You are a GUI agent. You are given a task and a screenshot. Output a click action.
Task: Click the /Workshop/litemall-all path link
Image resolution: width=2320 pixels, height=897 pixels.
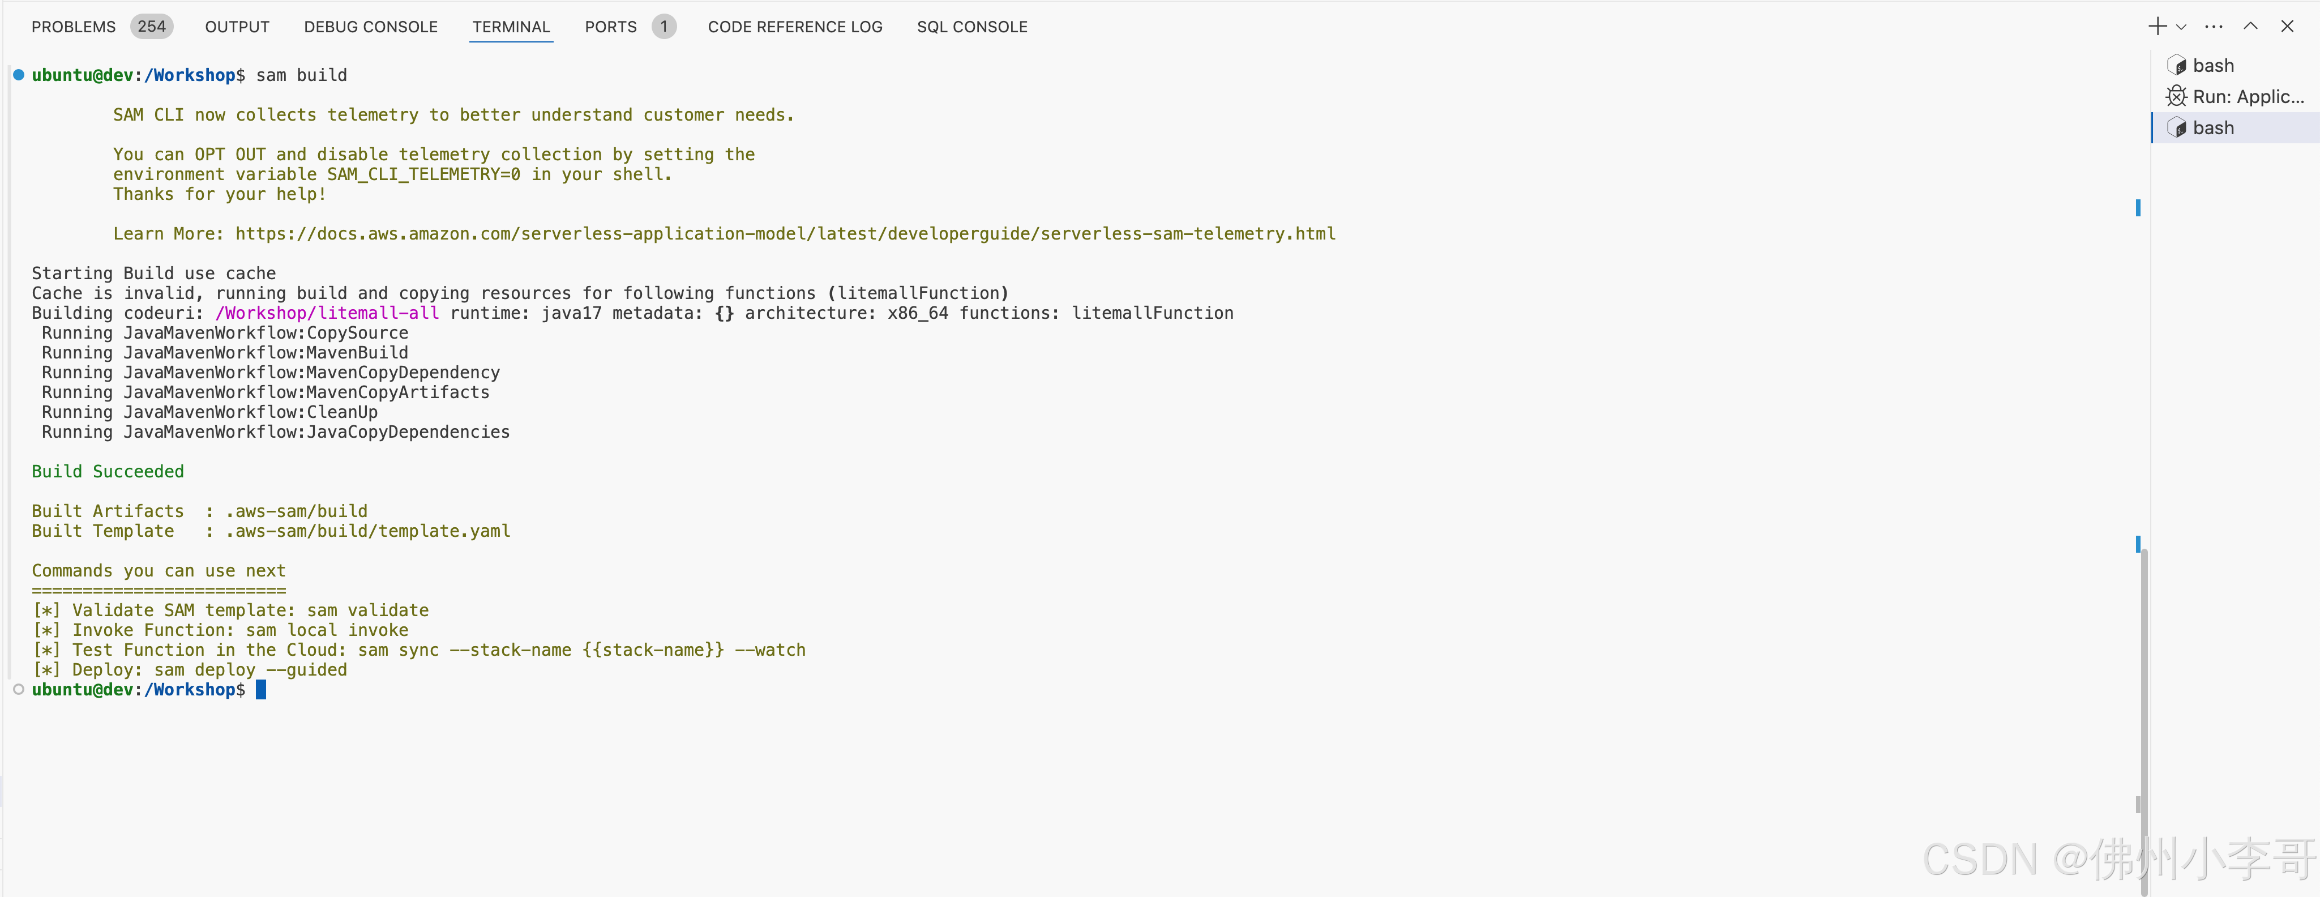point(327,313)
